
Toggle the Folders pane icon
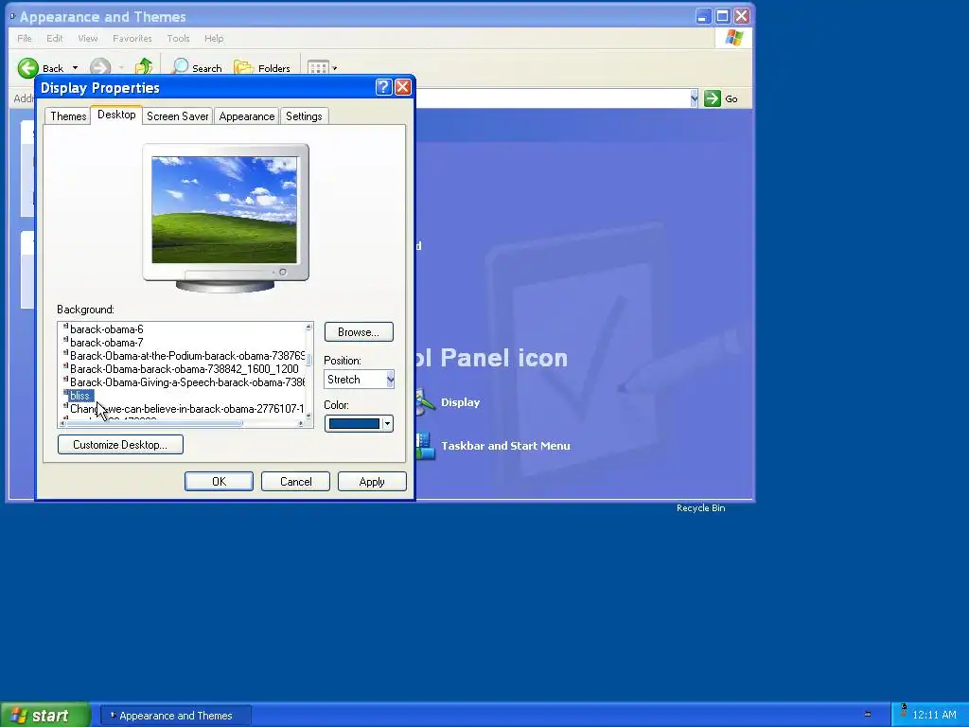click(x=243, y=67)
